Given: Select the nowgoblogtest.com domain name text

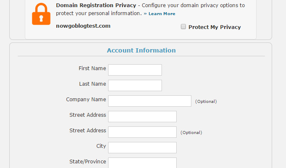Looking at the screenshot, I should (x=83, y=26).
